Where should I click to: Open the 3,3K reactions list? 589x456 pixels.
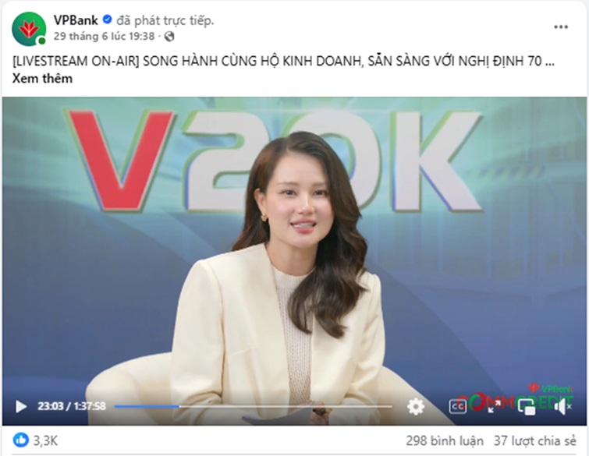coord(45,440)
